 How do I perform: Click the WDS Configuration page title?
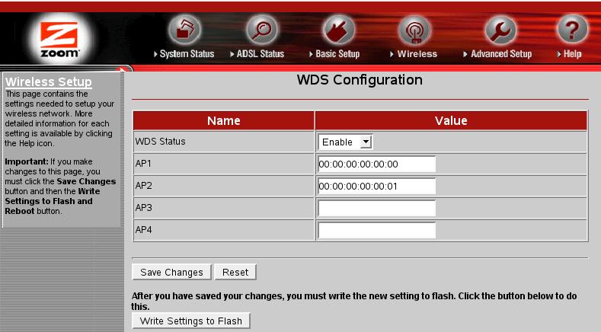[360, 80]
